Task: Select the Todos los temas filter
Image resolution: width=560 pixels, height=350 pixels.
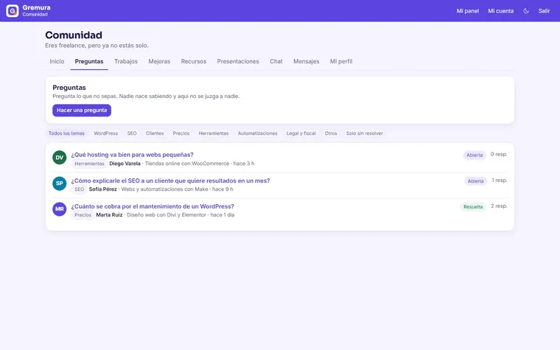Action: (x=66, y=133)
